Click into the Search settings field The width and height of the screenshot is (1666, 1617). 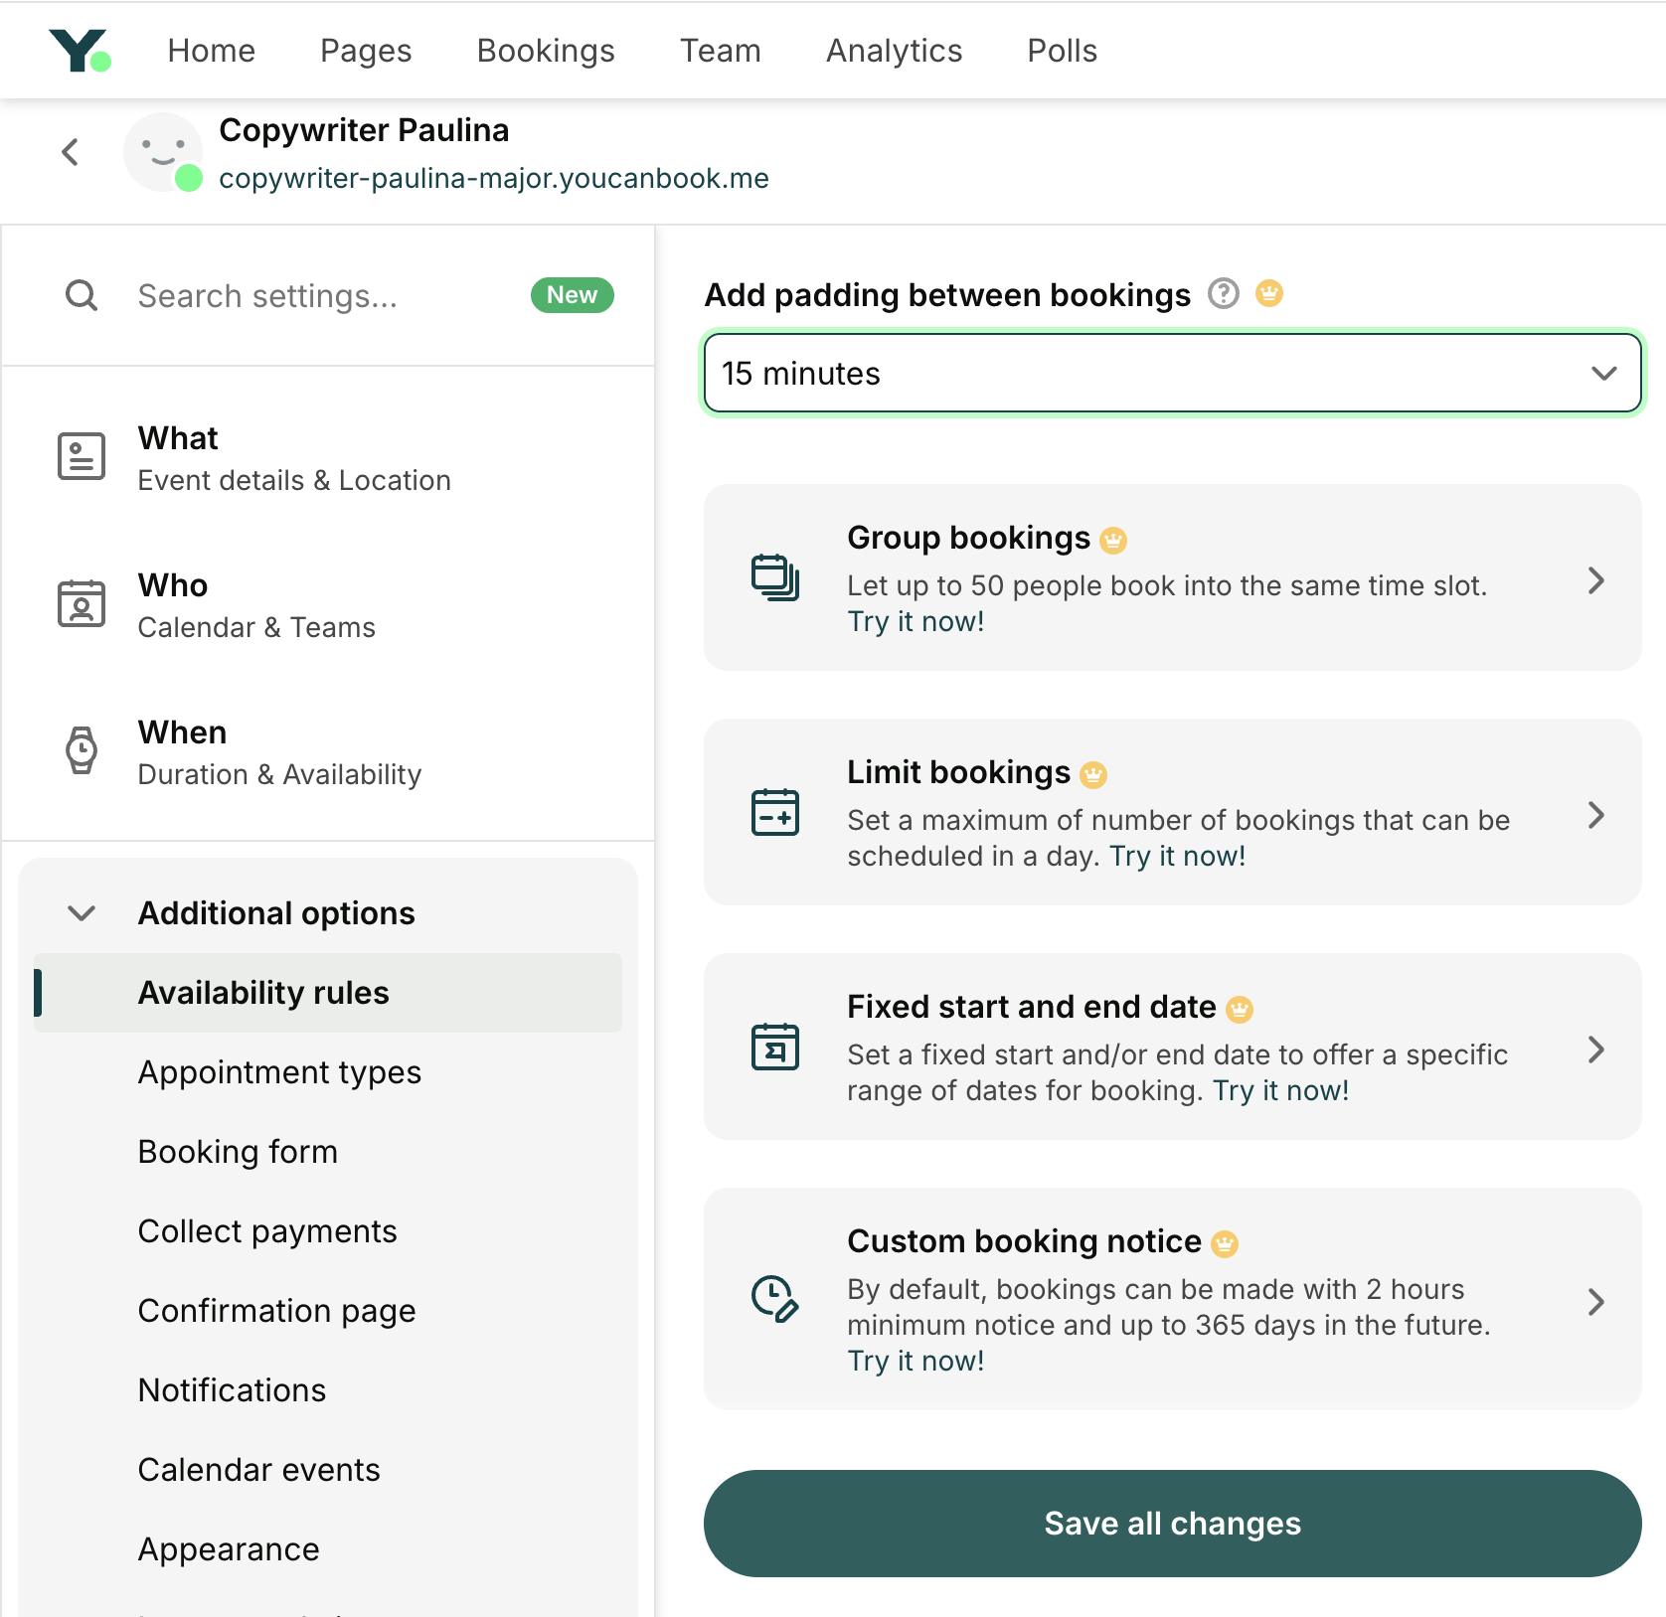coord(318,296)
